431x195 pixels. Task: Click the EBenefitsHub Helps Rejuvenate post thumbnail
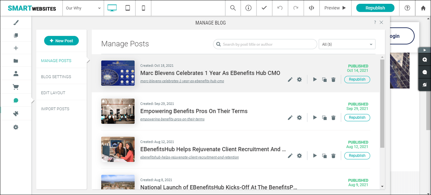click(x=118, y=149)
